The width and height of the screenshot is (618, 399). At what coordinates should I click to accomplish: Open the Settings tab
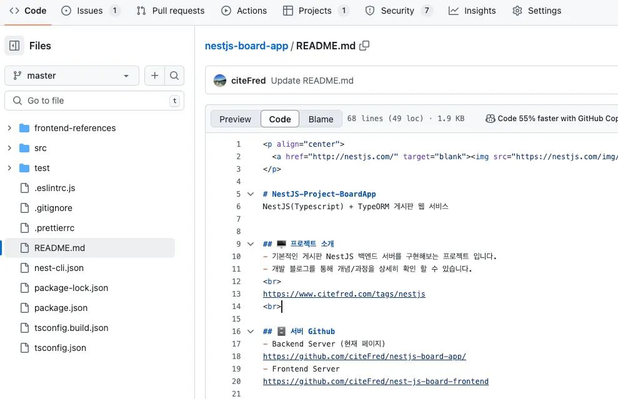coord(537,11)
